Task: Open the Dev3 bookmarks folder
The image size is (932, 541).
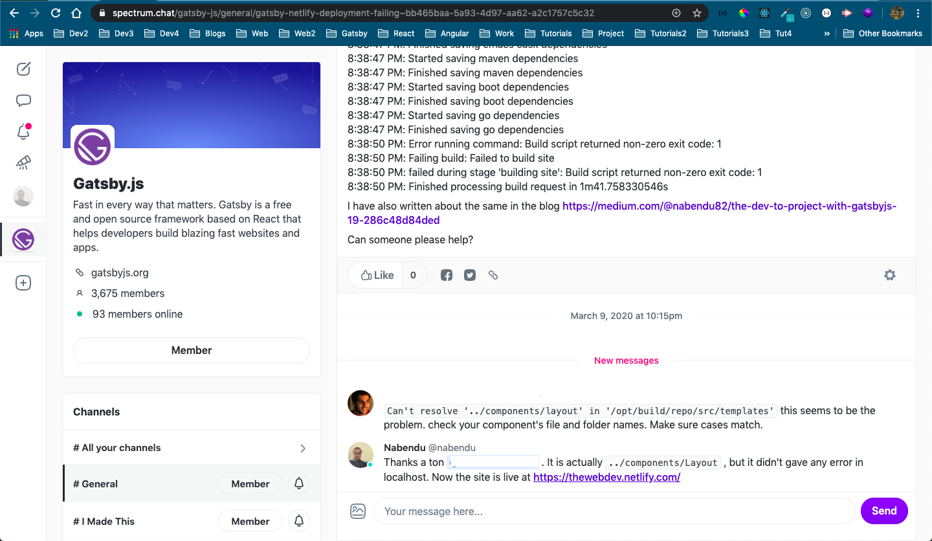Action: pos(116,33)
